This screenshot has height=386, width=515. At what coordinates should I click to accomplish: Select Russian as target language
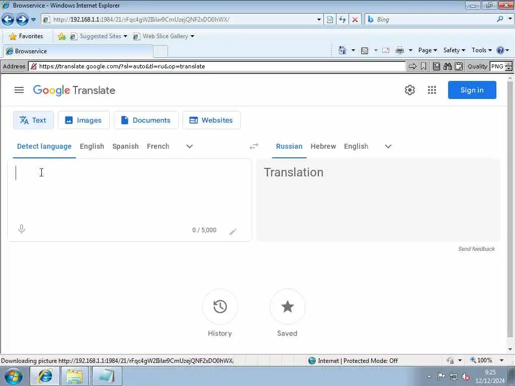pos(289,146)
